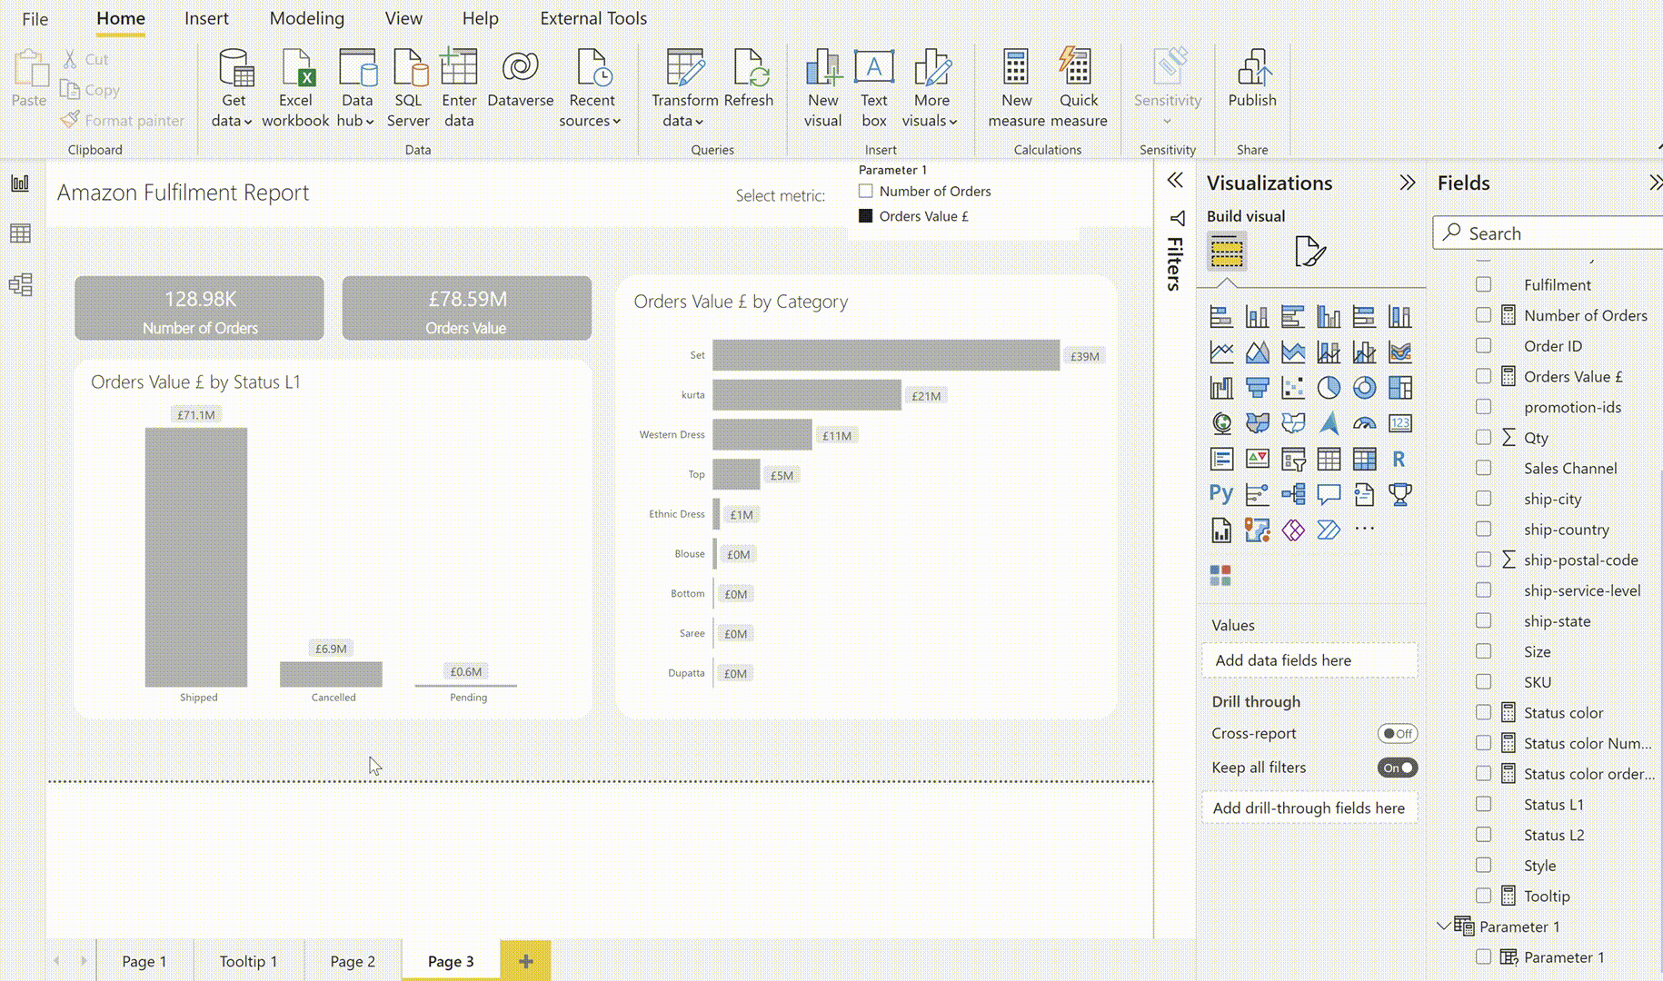Choose the Python visual icon
This screenshot has width=1663, height=981.
[x=1221, y=494]
